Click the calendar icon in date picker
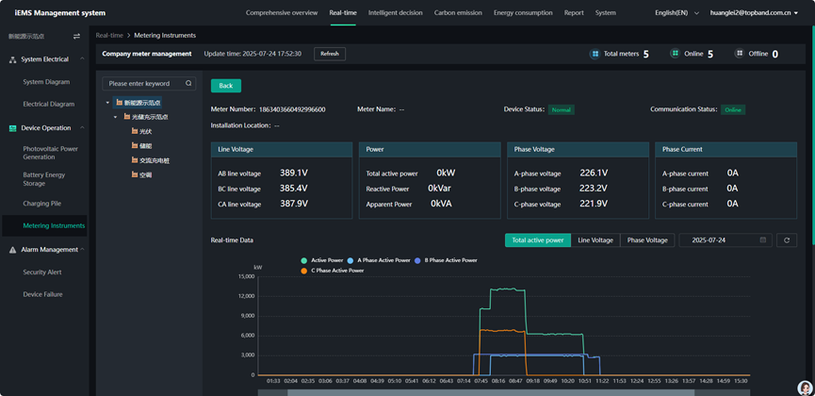Image resolution: width=815 pixels, height=396 pixels. pos(762,239)
